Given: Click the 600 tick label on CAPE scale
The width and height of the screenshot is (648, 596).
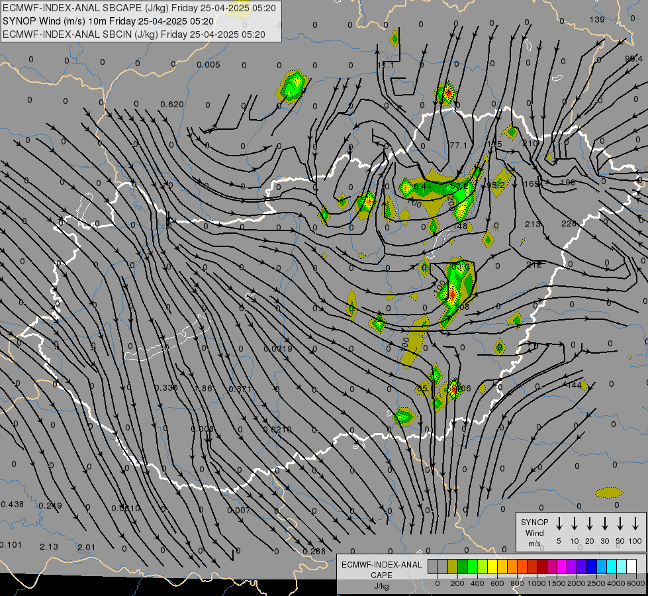Looking at the screenshot, I should 497,583.
